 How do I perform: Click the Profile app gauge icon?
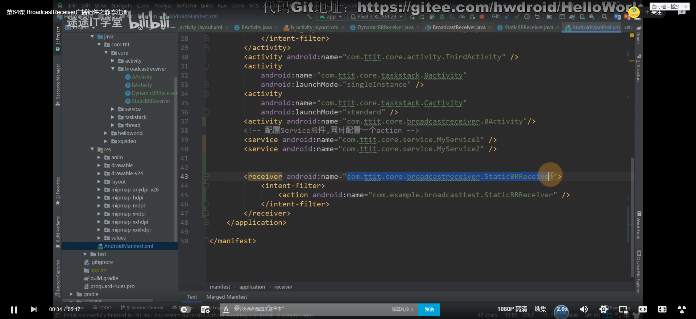[x=462, y=17]
